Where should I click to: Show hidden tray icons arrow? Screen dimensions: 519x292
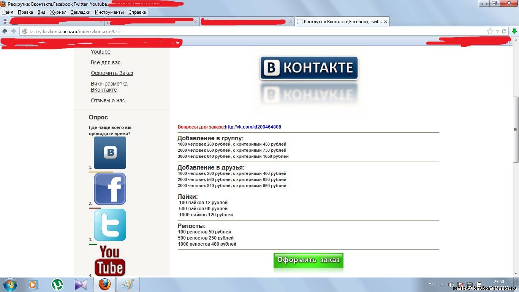442,284
